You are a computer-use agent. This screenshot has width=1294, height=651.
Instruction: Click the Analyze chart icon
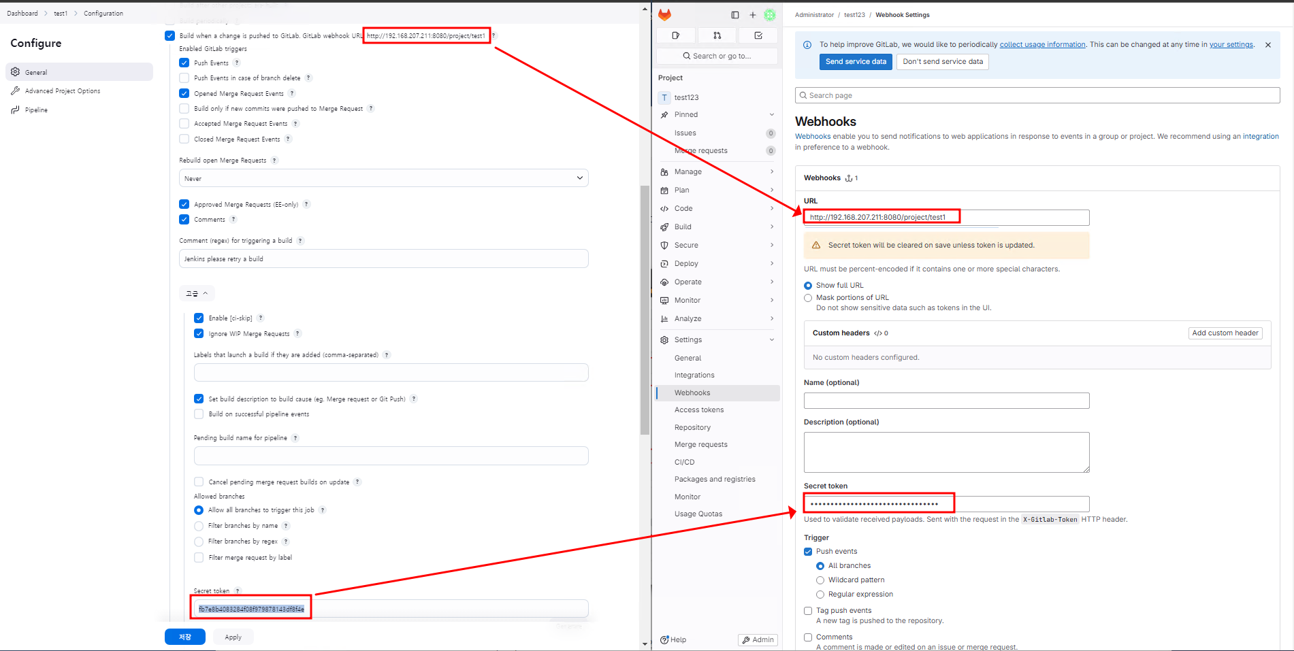point(664,319)
